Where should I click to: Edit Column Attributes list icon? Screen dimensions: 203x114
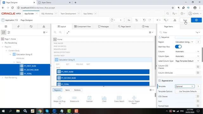coord(198,73)
